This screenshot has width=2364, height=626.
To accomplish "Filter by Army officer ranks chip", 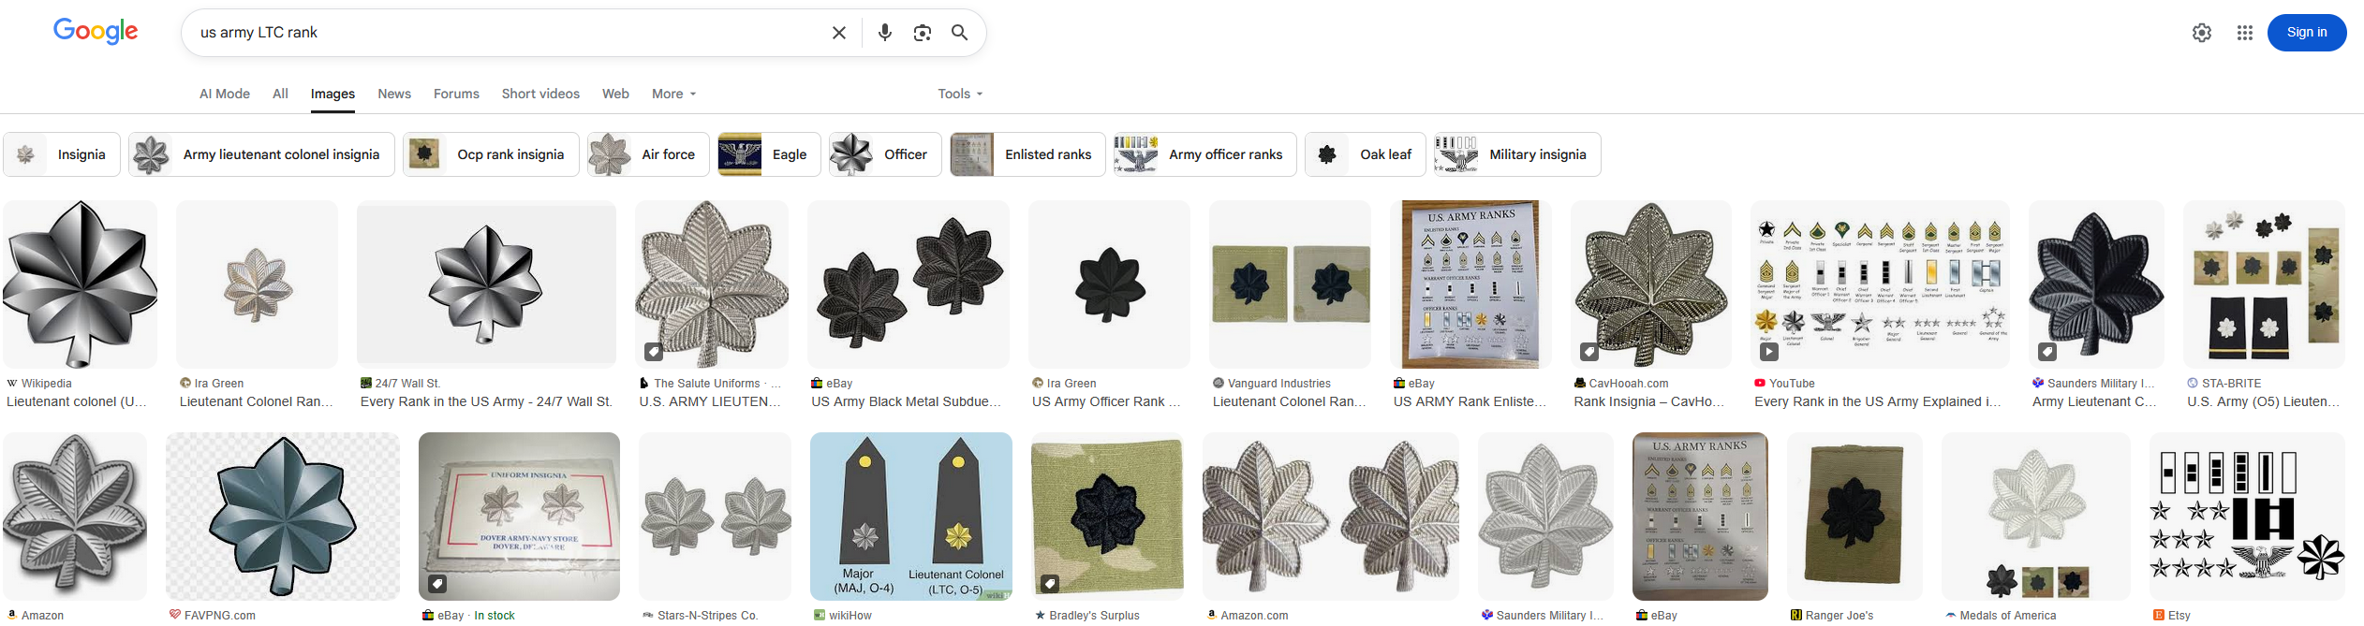I will [1205, 154].
